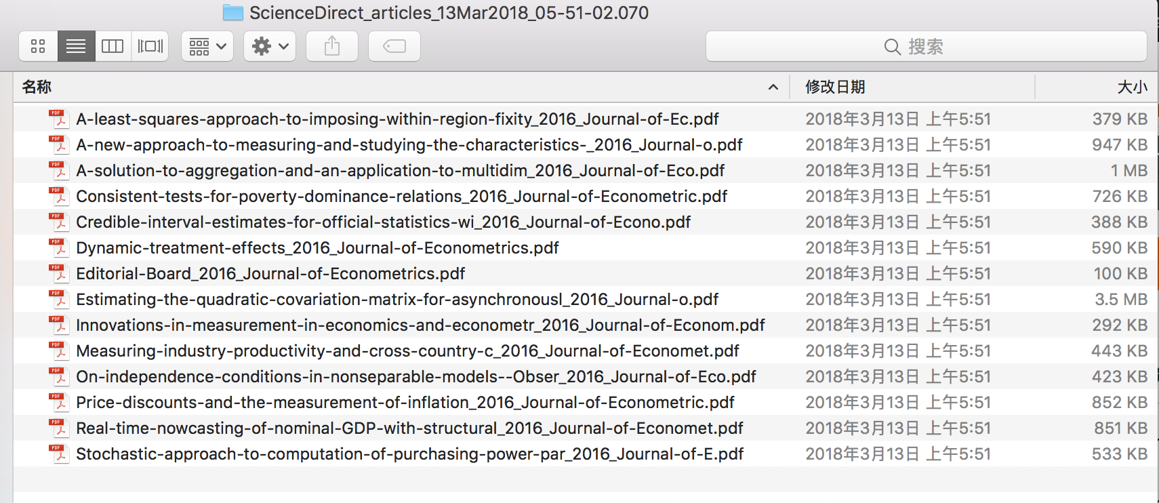Select the Consistent-tests-for-poverty-dominance PDF
This screenshot has width=1159, height=503.
pos(401,197)
